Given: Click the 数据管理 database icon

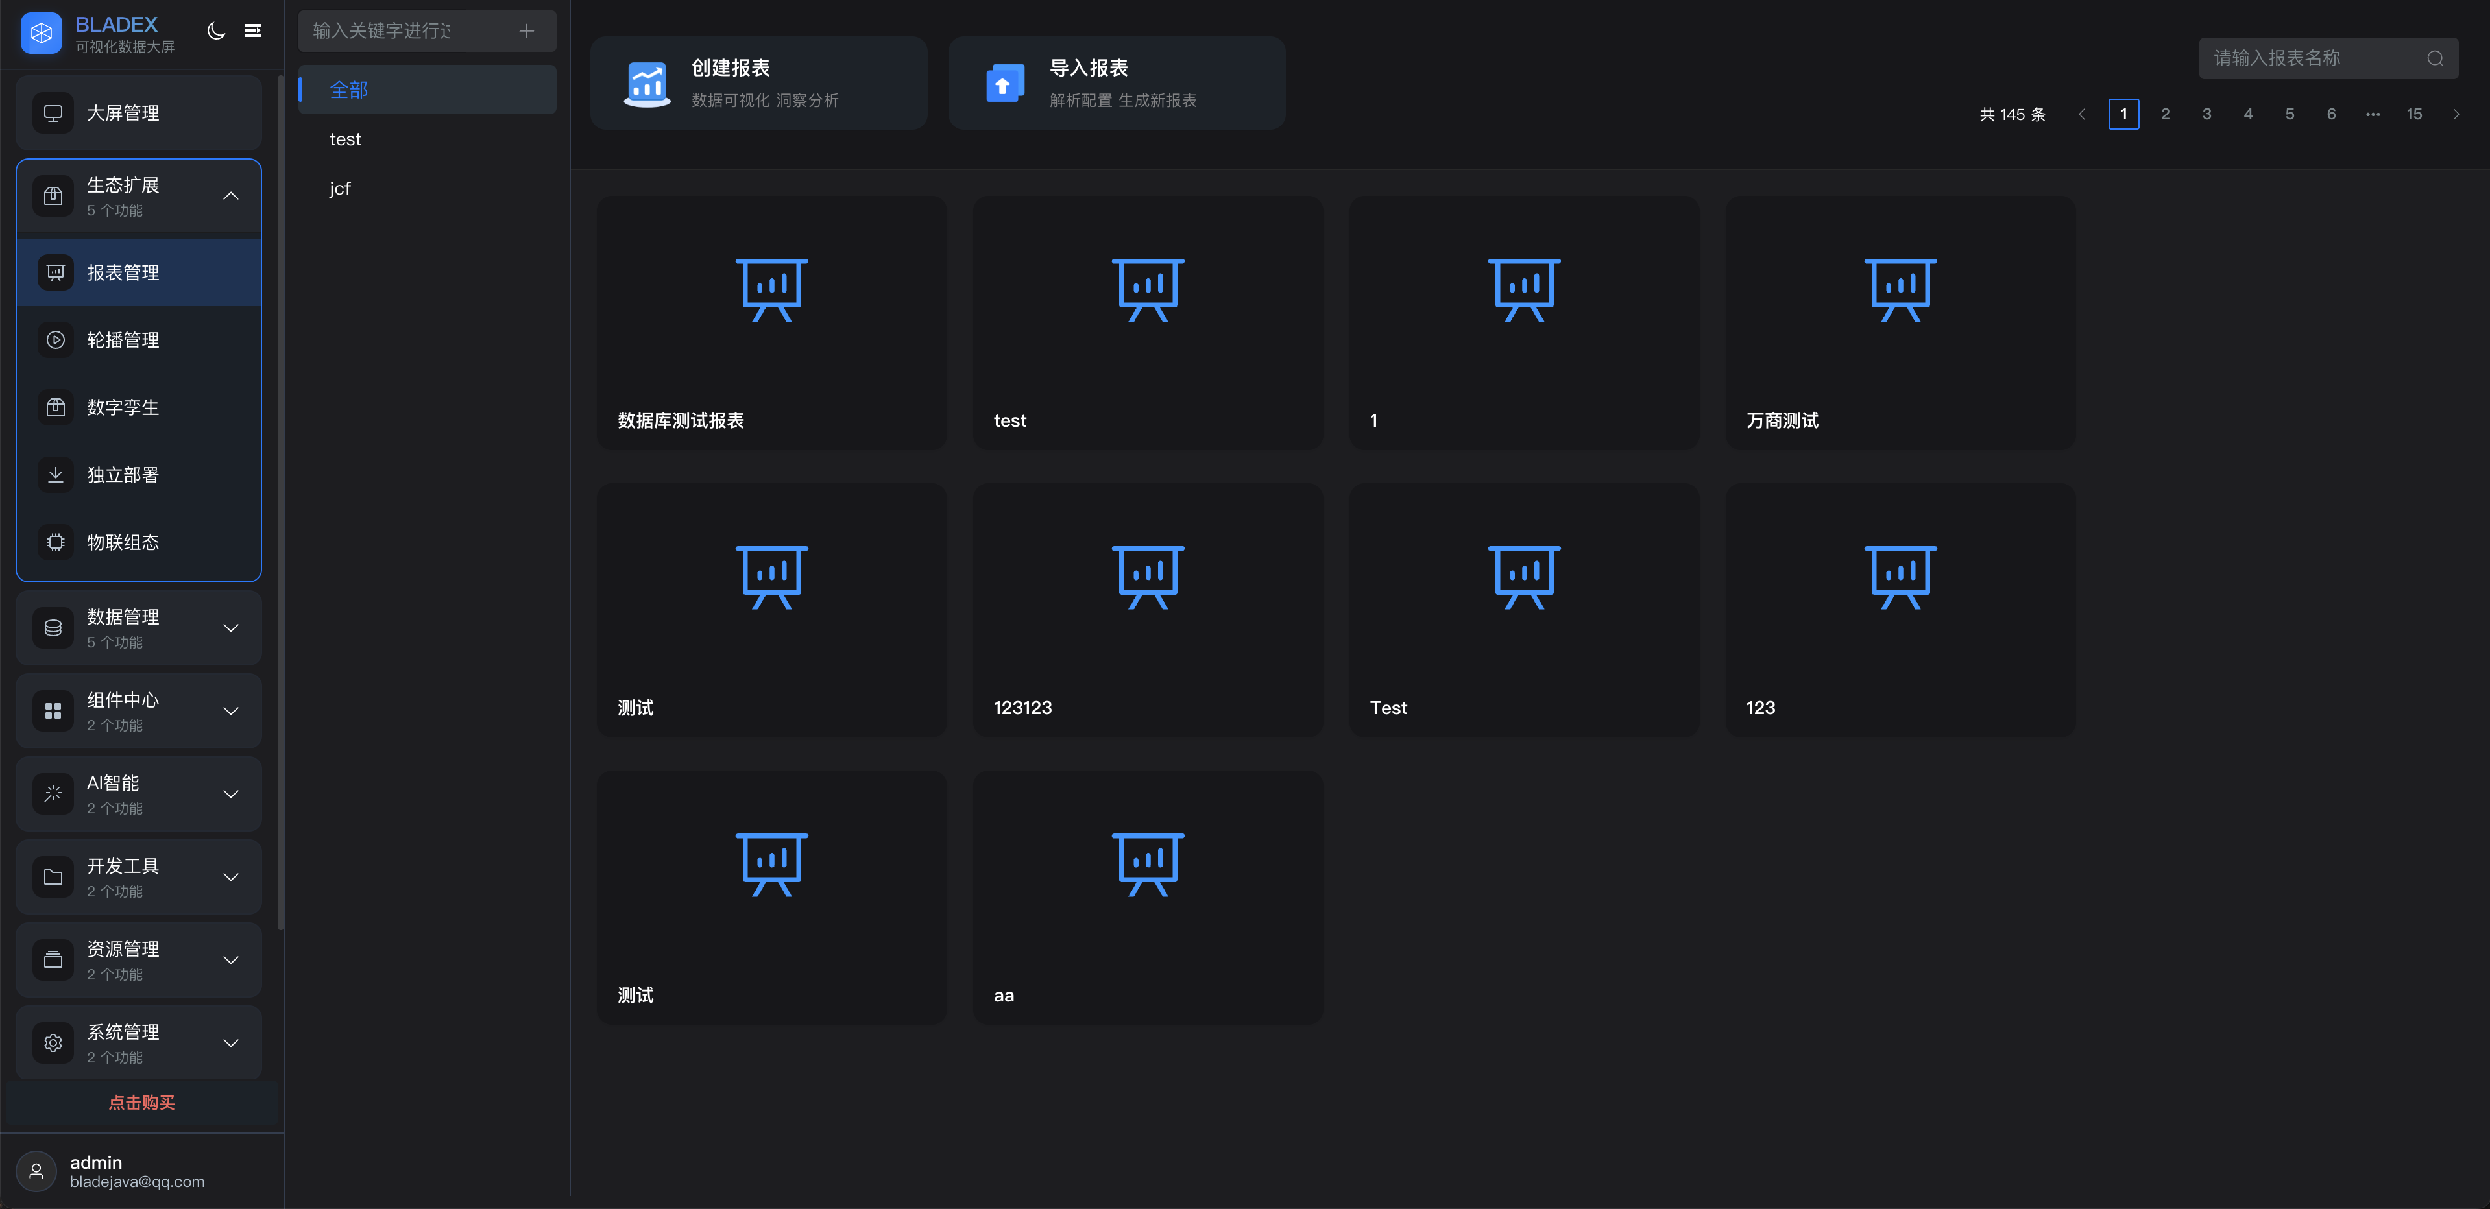Looking at the screenshot, I should pos(53,628).
